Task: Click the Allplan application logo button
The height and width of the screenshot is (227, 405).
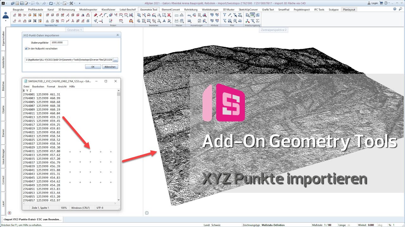Action: [3, 3]
